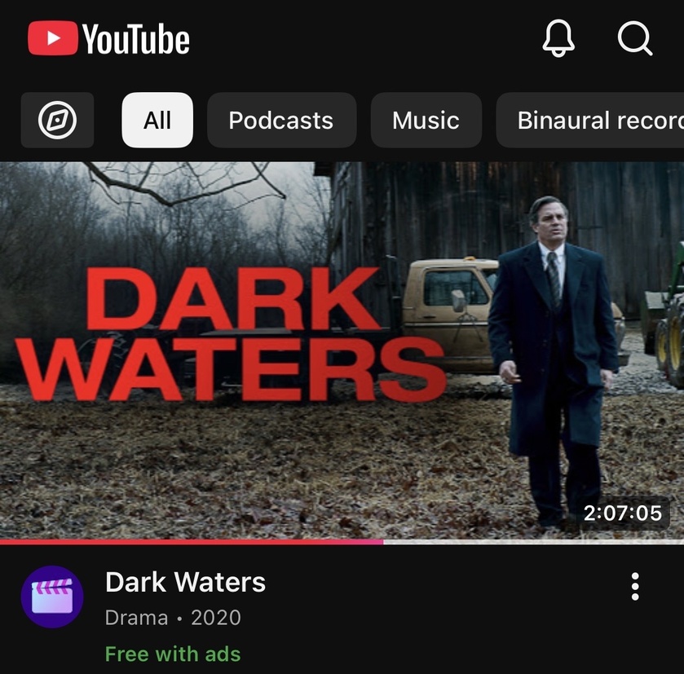
Task: Play the Dark Waters movie thumbnail
Action: [342, 351]
